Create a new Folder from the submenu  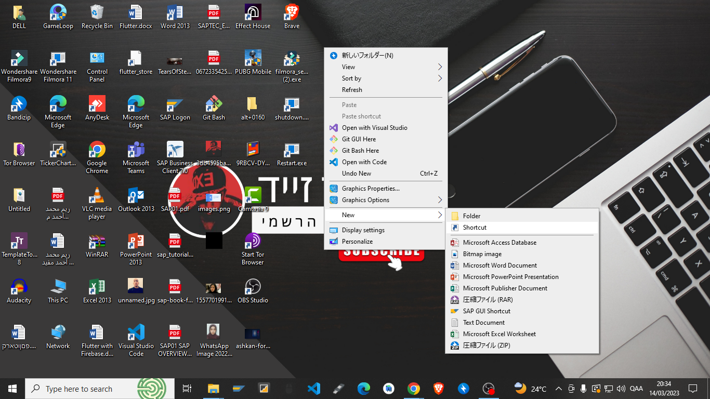tap(522, 216)
